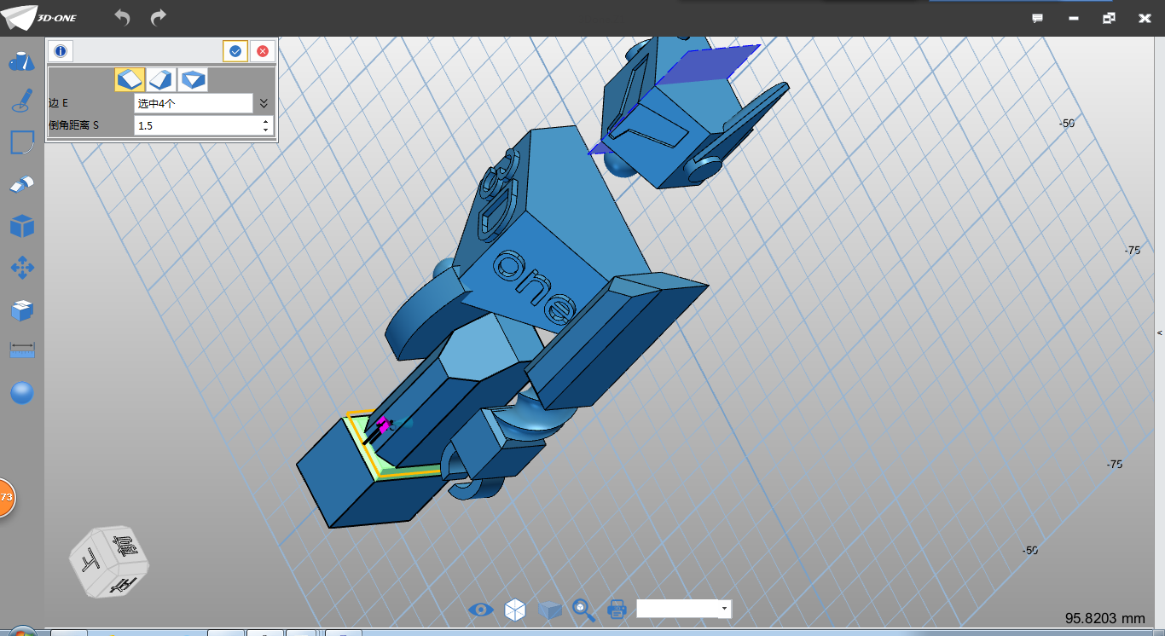Select the third vertex chamfer option
The image size is (1165, 636).
pos(194,79)
